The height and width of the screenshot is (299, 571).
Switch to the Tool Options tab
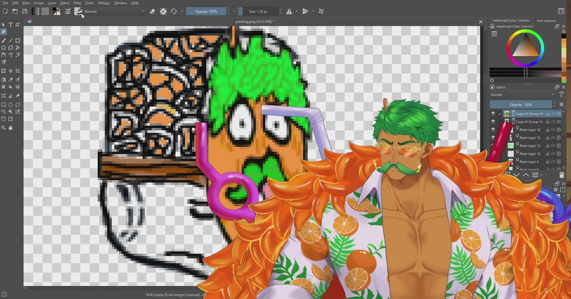click(x=546, y=21)
